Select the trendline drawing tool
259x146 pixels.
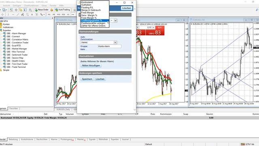point(18,15)
